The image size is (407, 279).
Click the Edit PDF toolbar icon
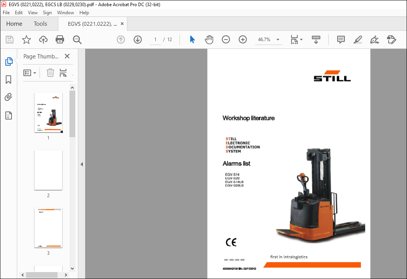(x=391, y=40)
